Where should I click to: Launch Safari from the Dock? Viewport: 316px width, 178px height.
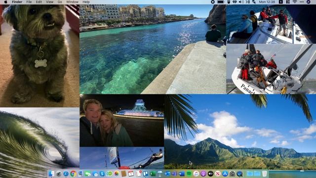pos(66,174)
